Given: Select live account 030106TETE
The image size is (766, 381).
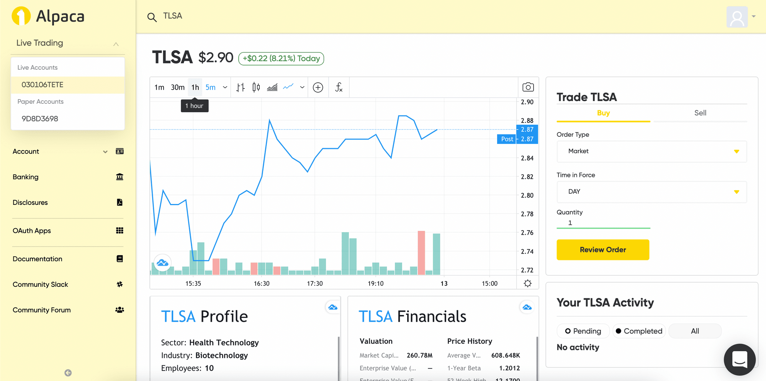Looking at the screenshot, I should click(68, 85).
